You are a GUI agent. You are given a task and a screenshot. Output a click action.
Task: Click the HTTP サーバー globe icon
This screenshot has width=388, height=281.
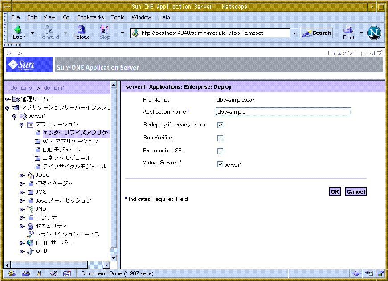click(x=30, y=243)
